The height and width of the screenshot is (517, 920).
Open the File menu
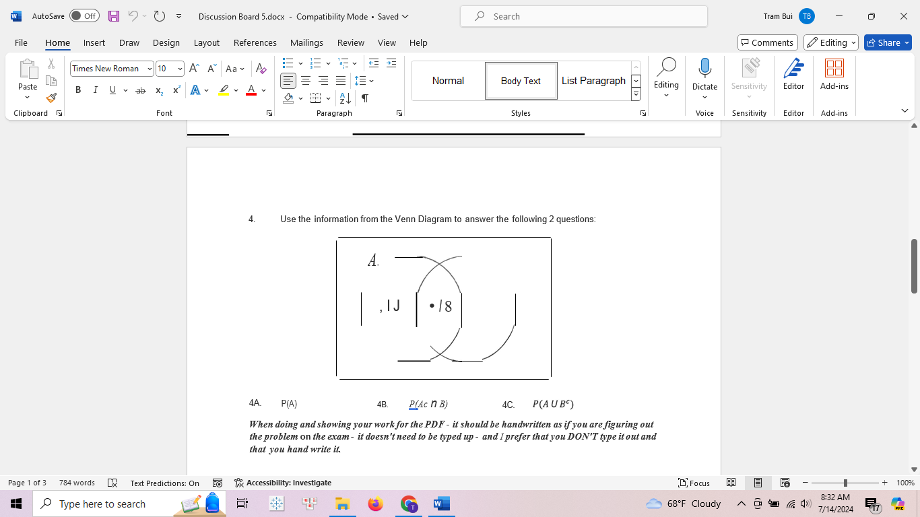coord(21,42)
